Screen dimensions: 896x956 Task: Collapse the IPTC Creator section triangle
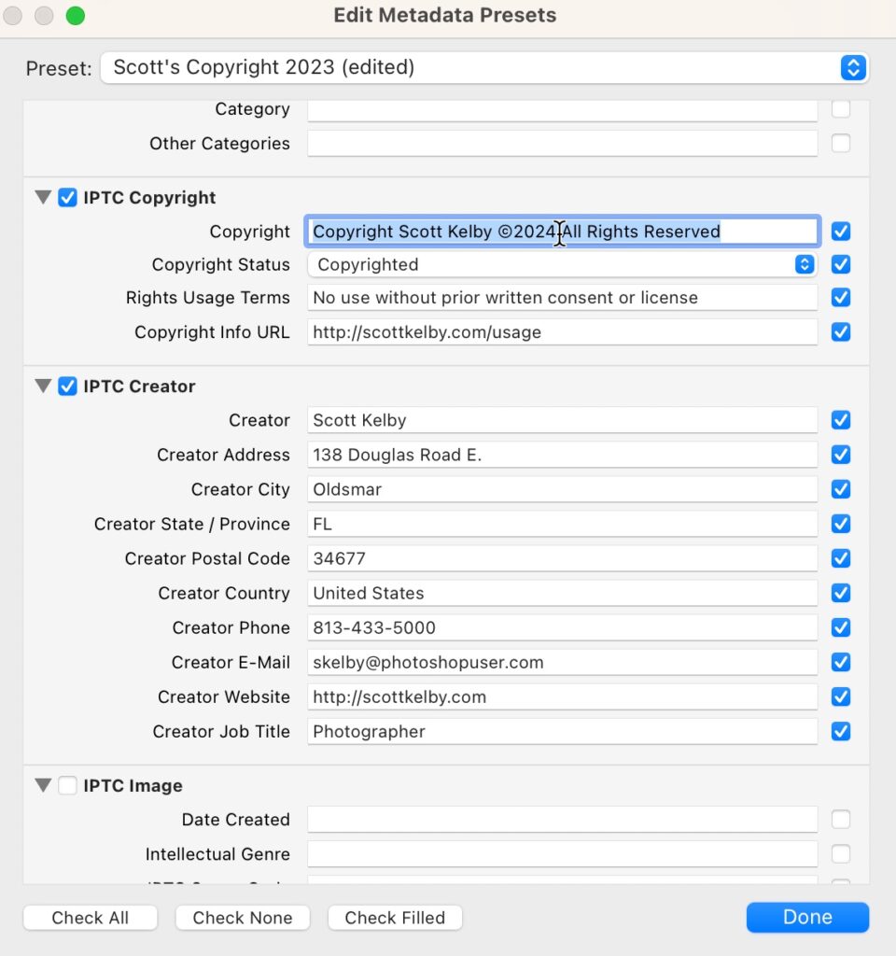[43, 386]
